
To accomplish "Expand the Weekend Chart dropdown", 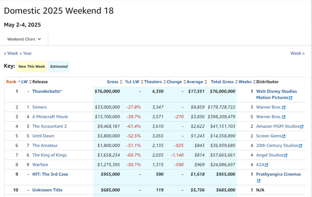I will click(24, 39).
